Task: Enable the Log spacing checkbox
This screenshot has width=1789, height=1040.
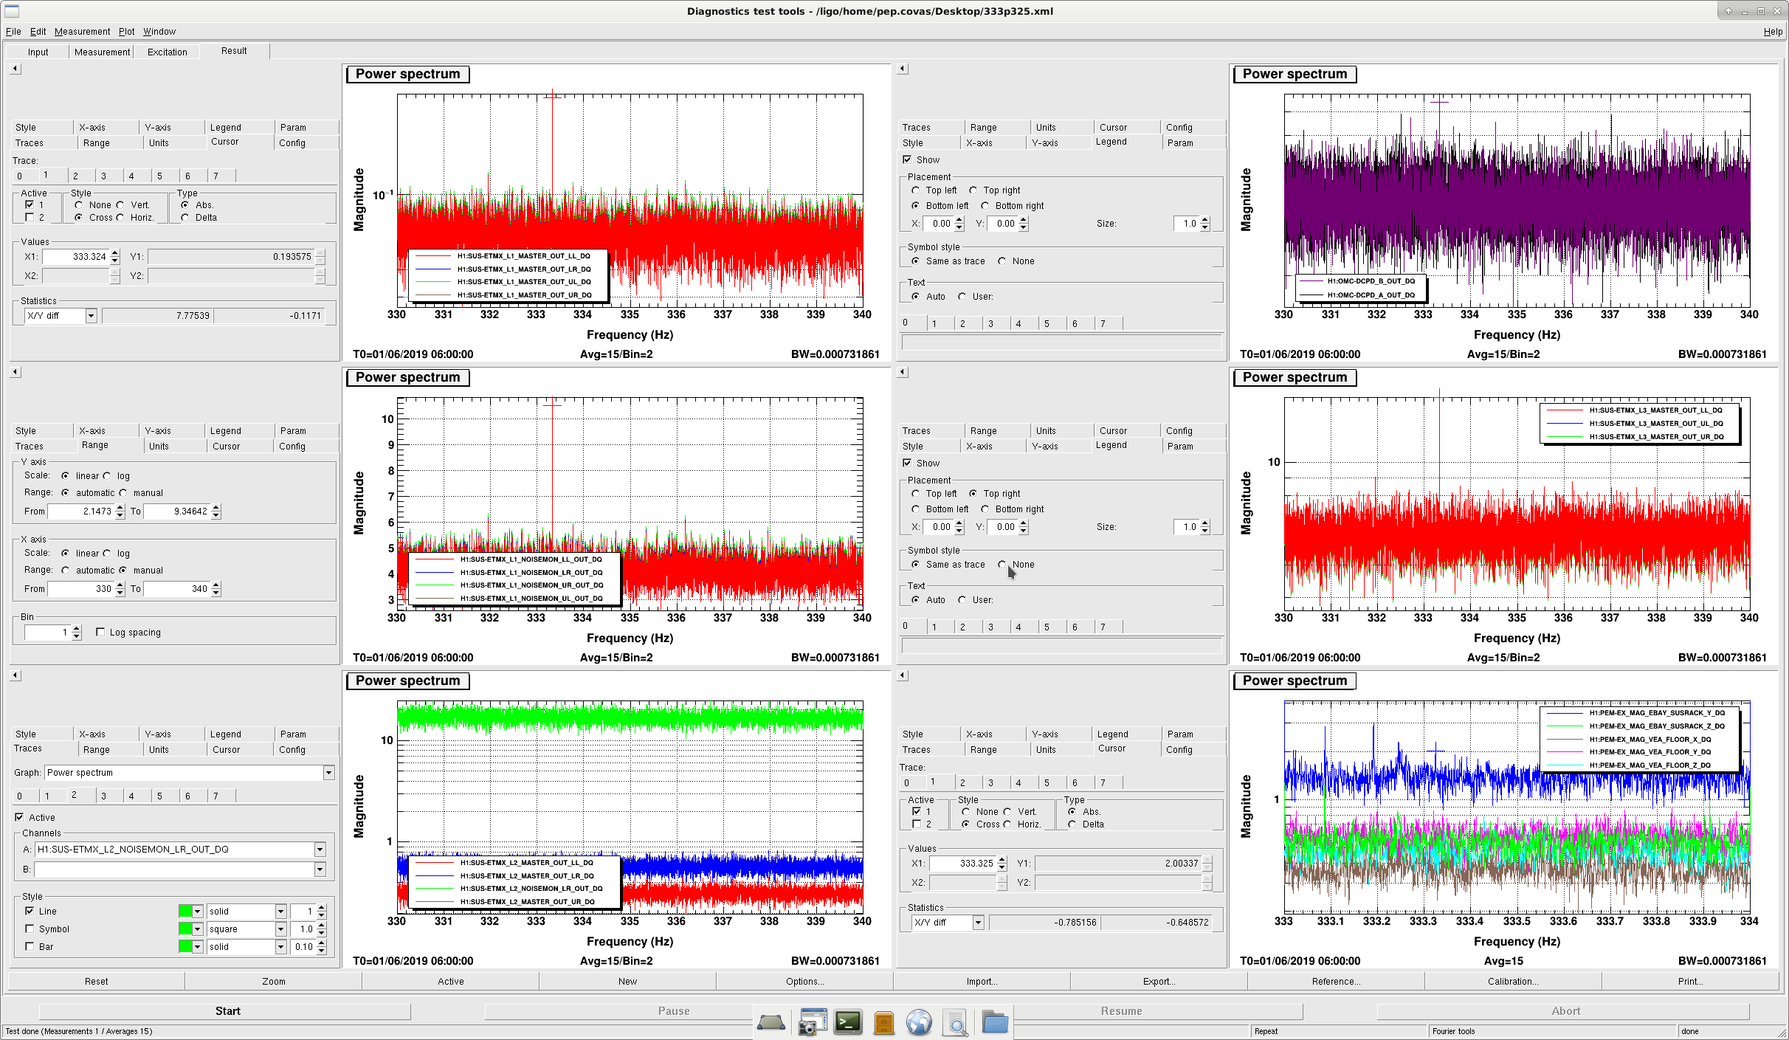Action: pyautogui.click(x=100, y=632)
